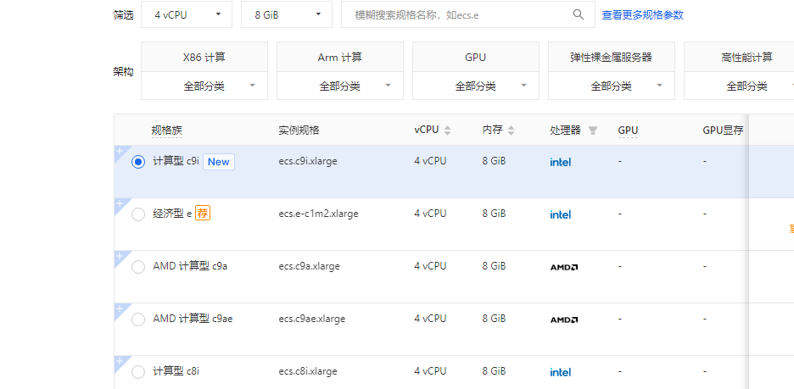The image size is (794, 389).
Task: Select the 经济型 e radio button
Action: pyautogui.click(x=138, y=214)
